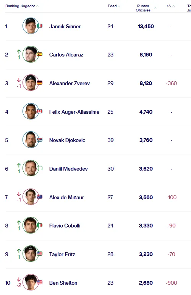Click Flavio Cobolli's Italy flag icon
The image size is (191, 295).
40,225
